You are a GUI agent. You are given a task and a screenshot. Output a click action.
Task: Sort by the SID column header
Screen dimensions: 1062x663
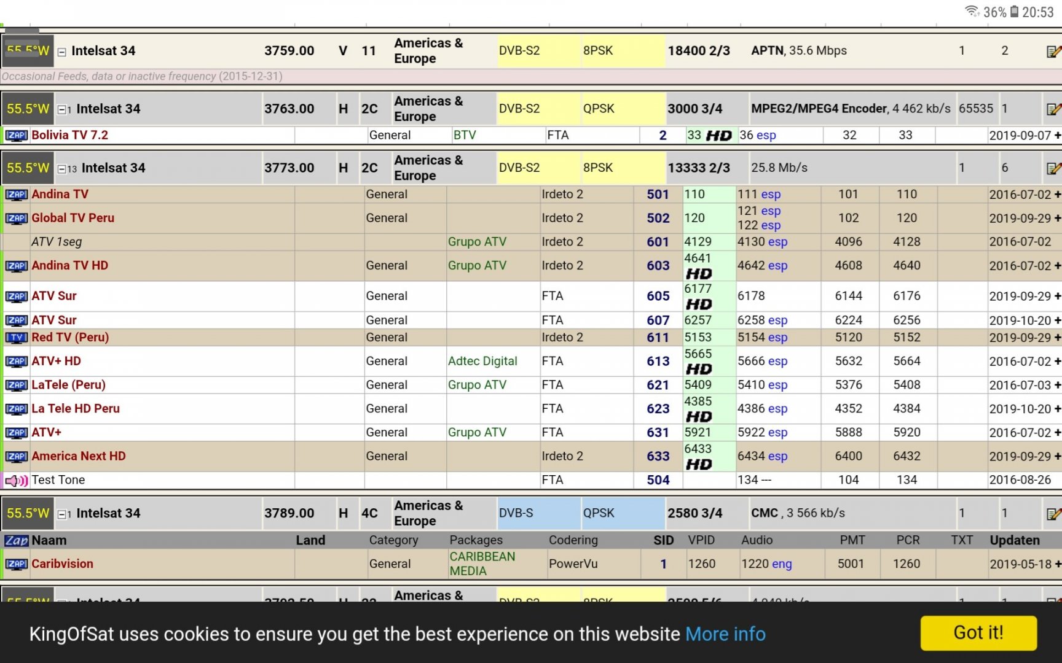coord(663,540)
